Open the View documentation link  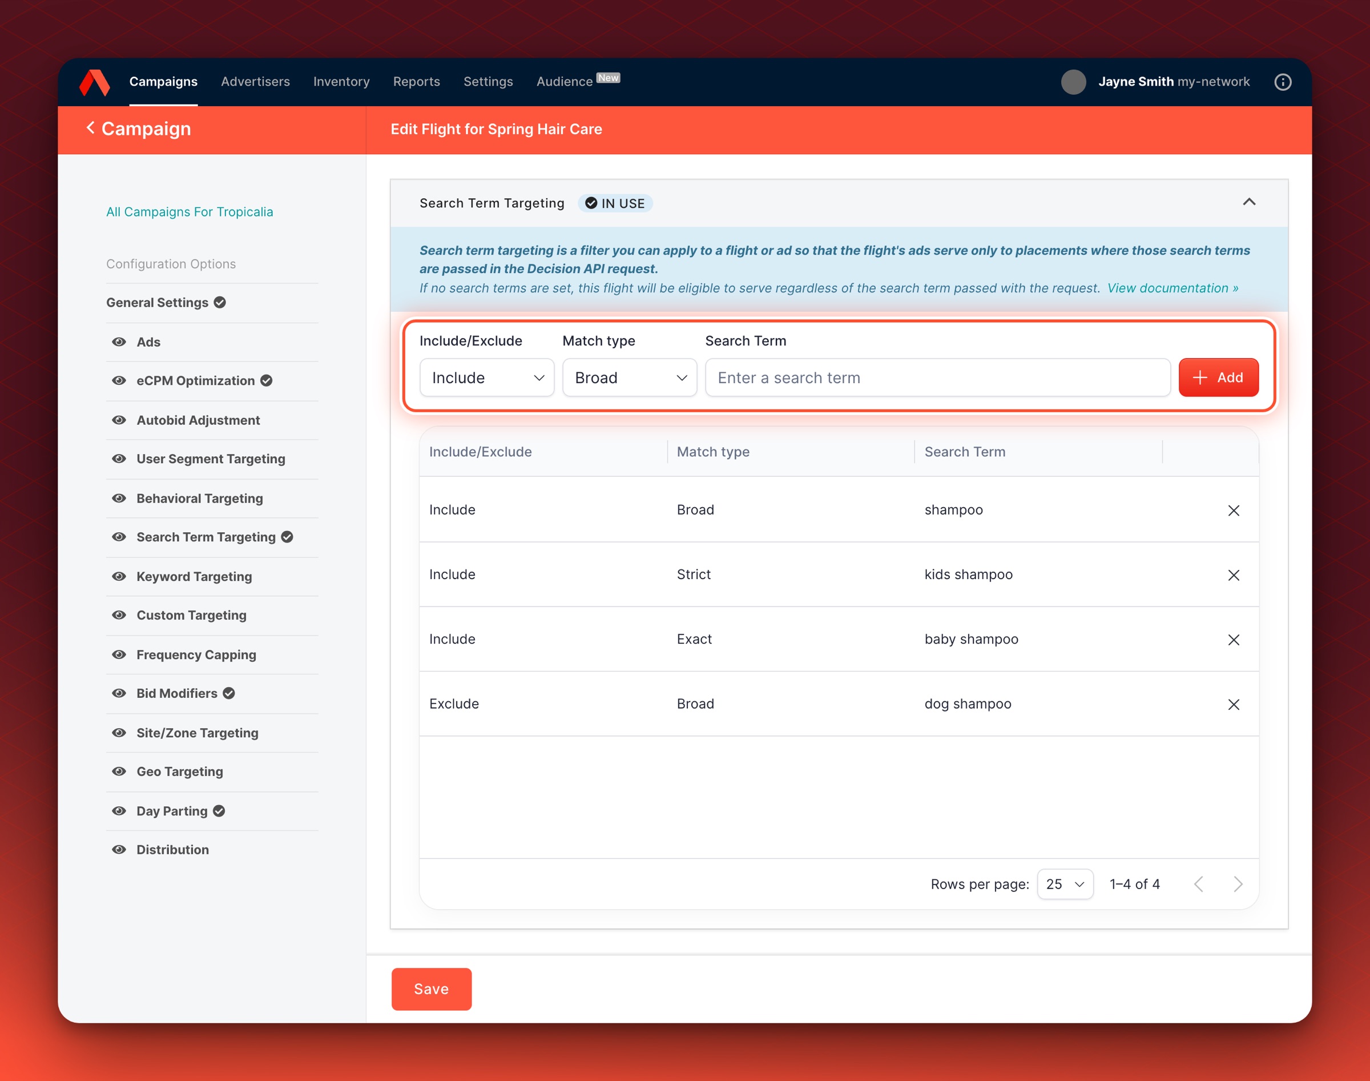(x=1172, y=288)
